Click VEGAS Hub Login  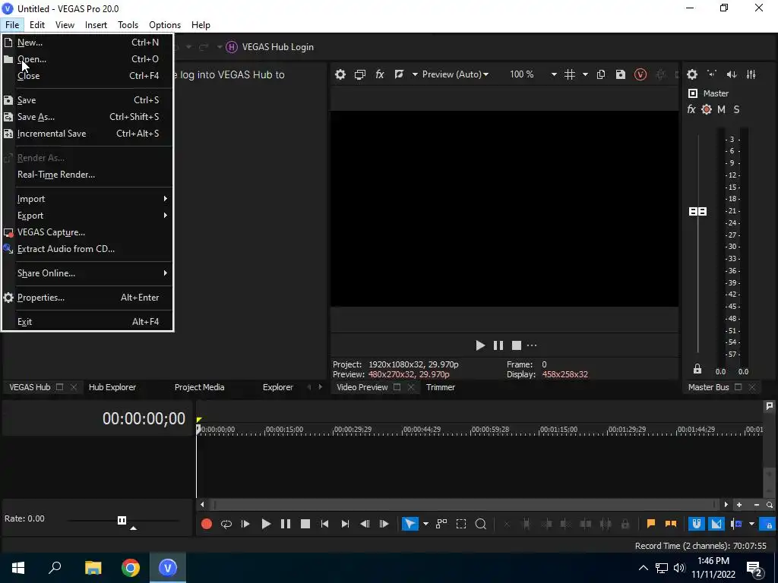tap(270, 47)
